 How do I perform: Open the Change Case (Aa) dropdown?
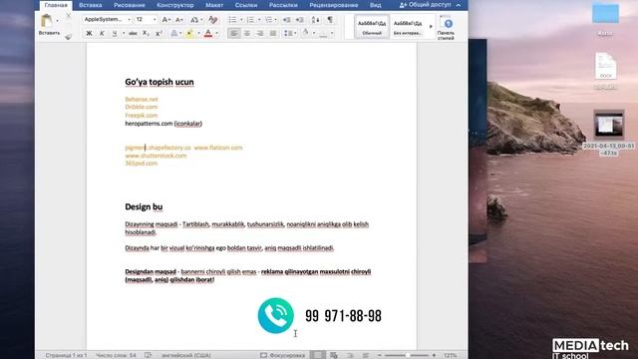[x=196, y=20]
